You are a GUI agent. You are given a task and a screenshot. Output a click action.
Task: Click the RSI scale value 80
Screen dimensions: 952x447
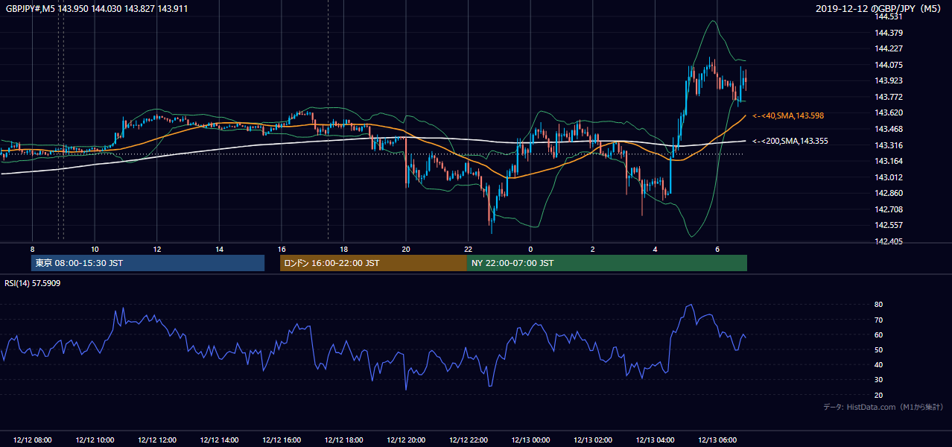click(879, 305)
